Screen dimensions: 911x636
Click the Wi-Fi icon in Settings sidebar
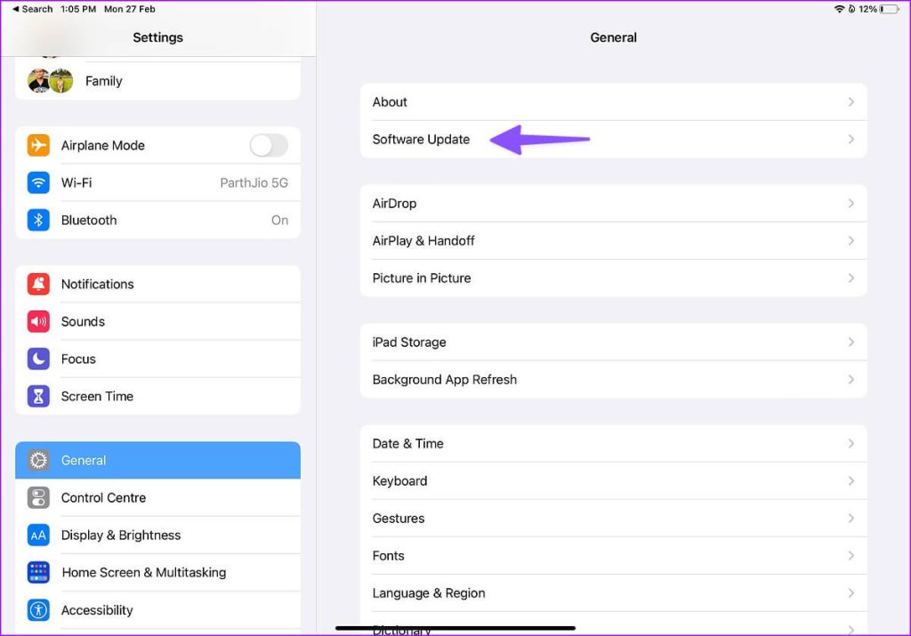(x=37, y=182)
